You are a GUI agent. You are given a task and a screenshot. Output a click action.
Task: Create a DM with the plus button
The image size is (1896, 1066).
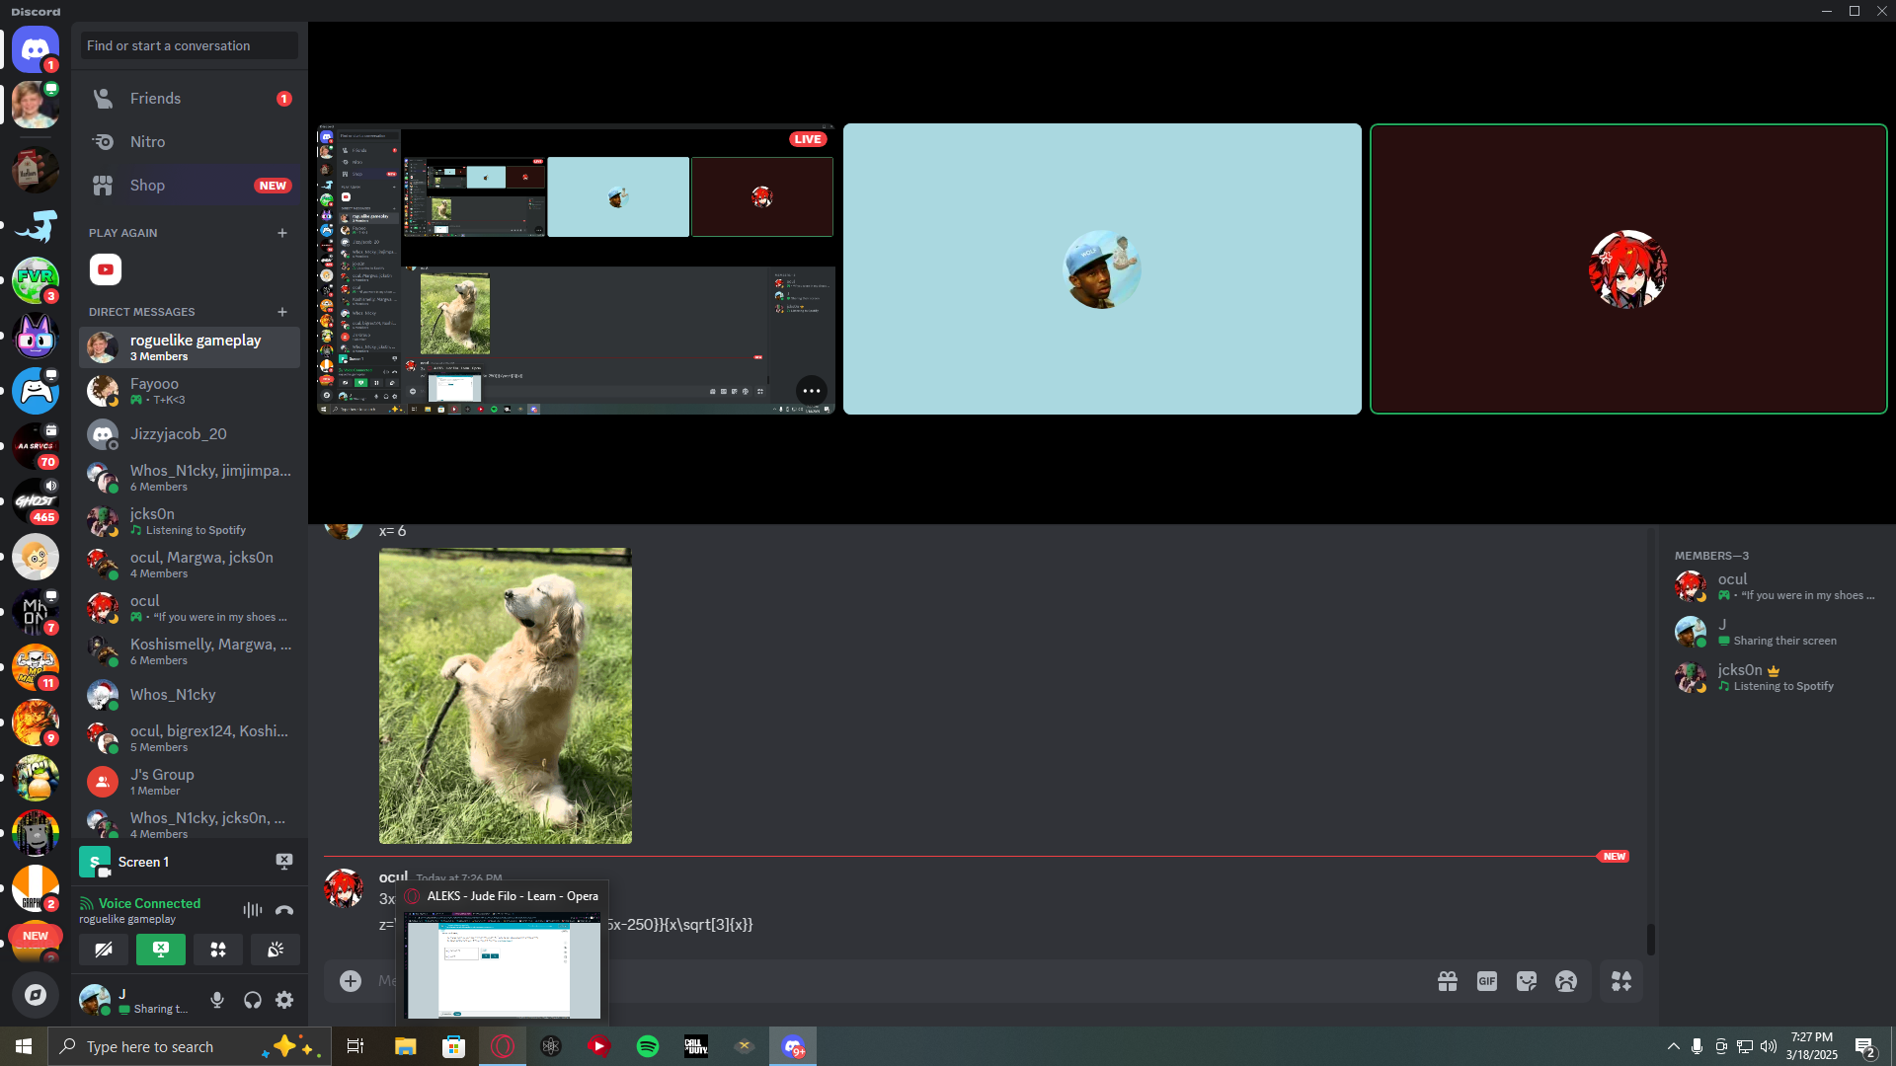coord(282,312)
